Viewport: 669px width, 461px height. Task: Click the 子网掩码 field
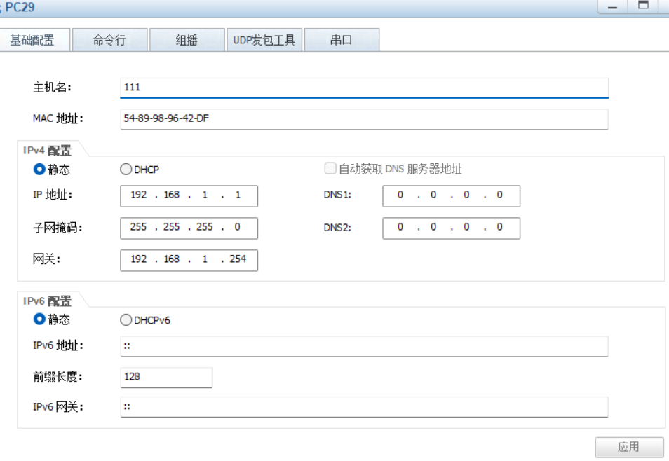[189, 228]
